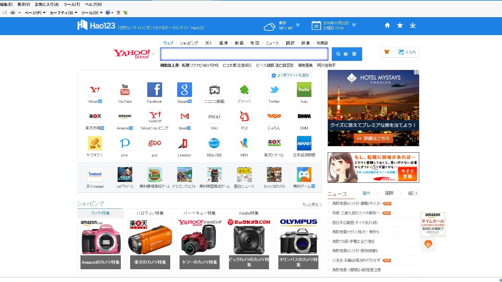The height and width of the screenshot is (282, 502).
Task: Open the browser help question-mark icon
Action: [108, 12]
